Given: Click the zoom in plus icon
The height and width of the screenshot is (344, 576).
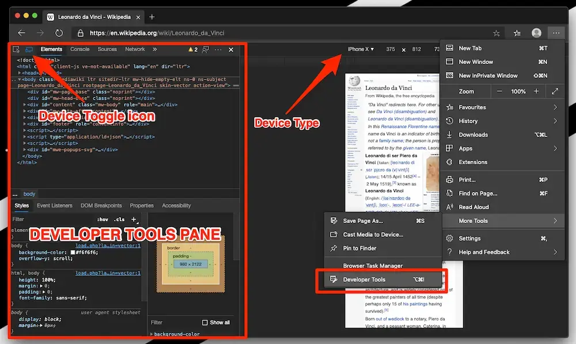Looking at the screenshot, I should [x=536, y=92].
